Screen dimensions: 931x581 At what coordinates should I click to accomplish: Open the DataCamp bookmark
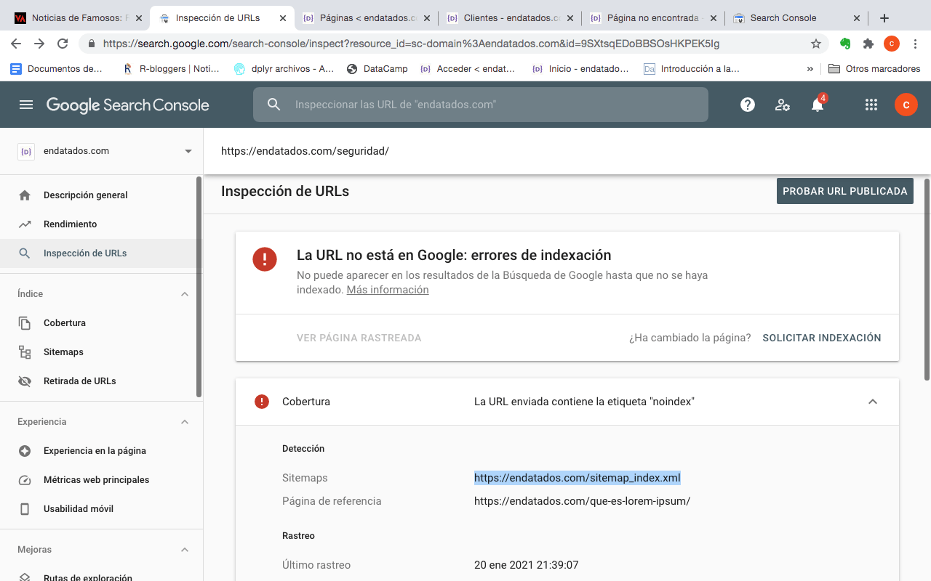tap(377, 69)
